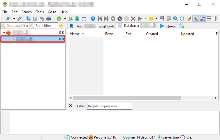The height and width of the screenshot is (140, 220).
Task: Switch to the Query tab
Action: [168, 26]
